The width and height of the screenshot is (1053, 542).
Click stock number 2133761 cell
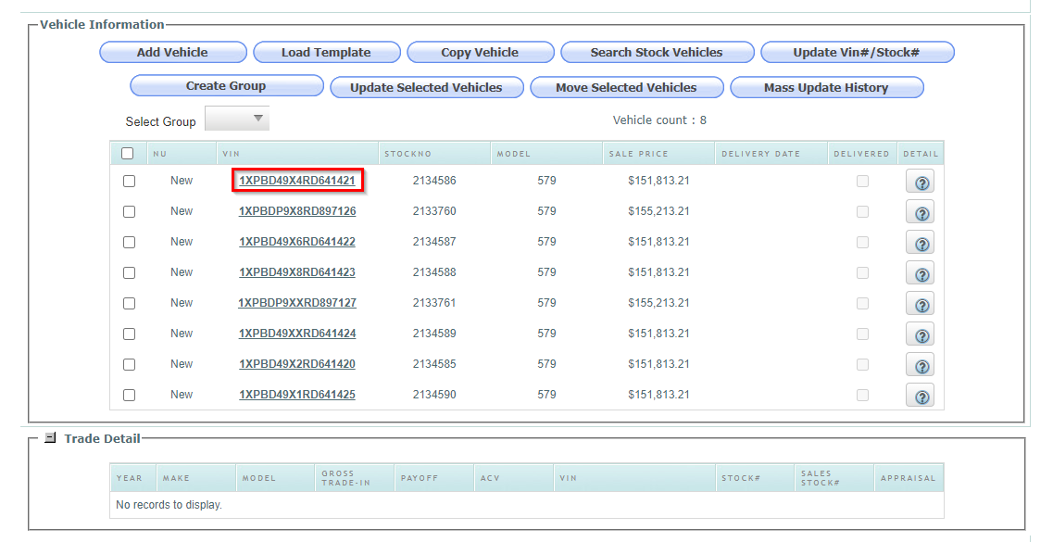[x=434, y=303]
